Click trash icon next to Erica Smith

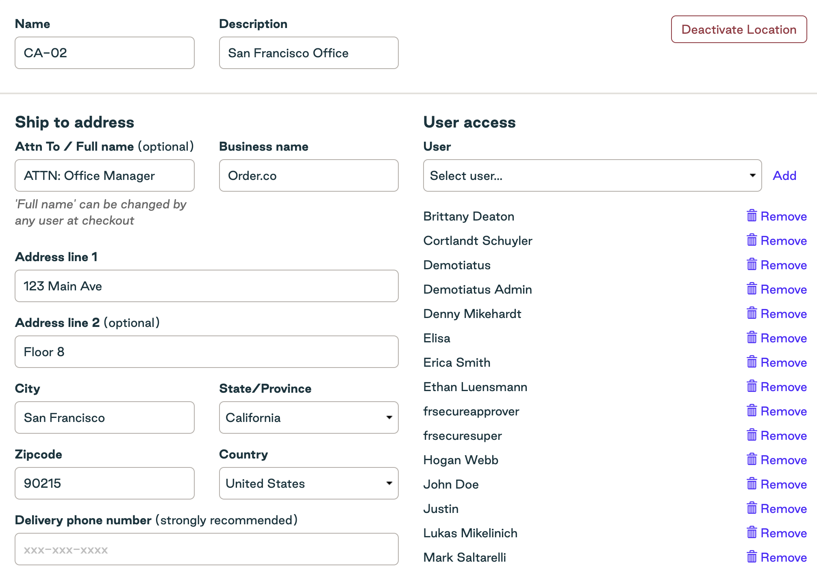(752, 362)
